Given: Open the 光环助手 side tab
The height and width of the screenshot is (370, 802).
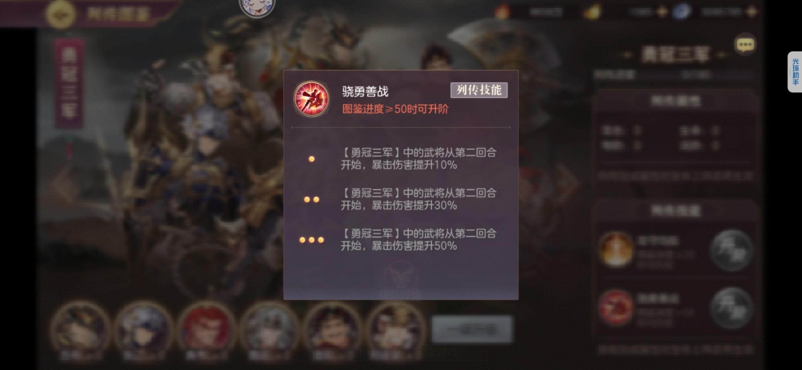Looking at the screenshot, I should click(x=795, y=72).
